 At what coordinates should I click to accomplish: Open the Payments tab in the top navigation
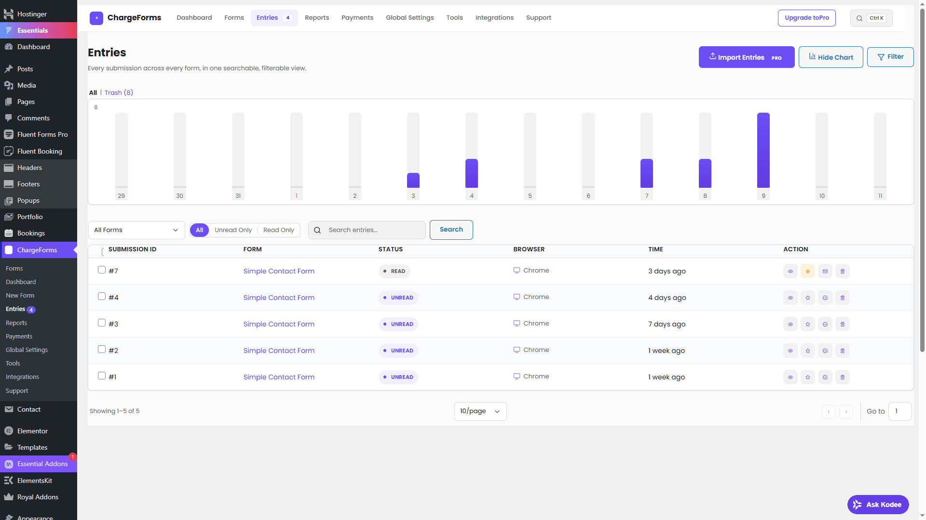[357, 18]
